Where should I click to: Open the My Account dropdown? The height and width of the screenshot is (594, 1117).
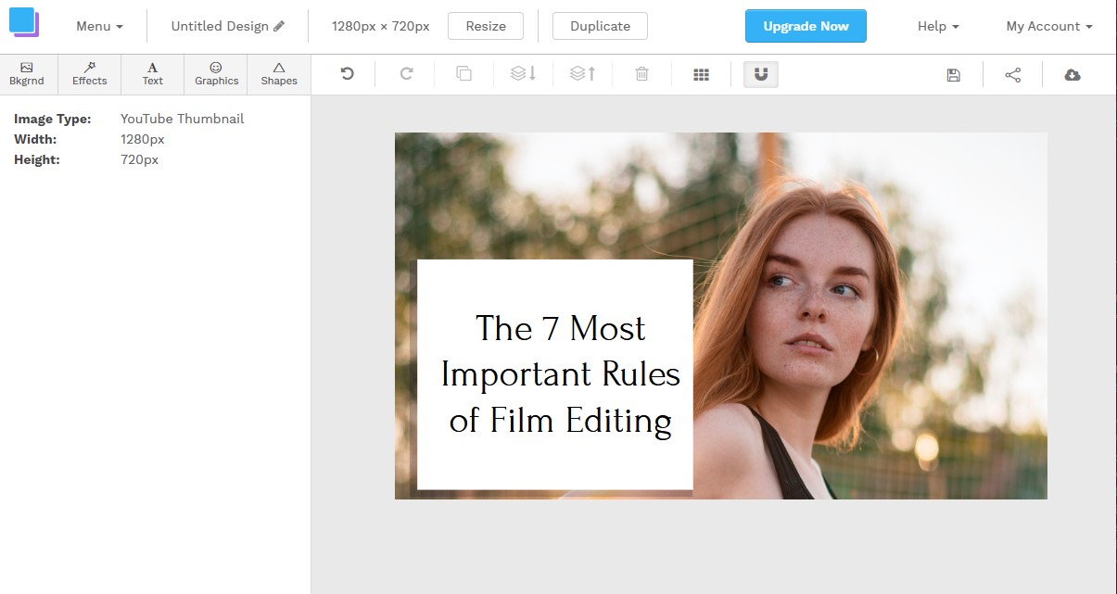pyautogui.click(x=1048, y=26)
